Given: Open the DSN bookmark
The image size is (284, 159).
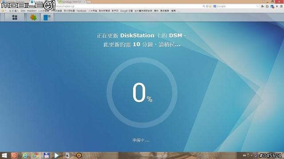Looking at the screenshot, I should pos(23,11).
